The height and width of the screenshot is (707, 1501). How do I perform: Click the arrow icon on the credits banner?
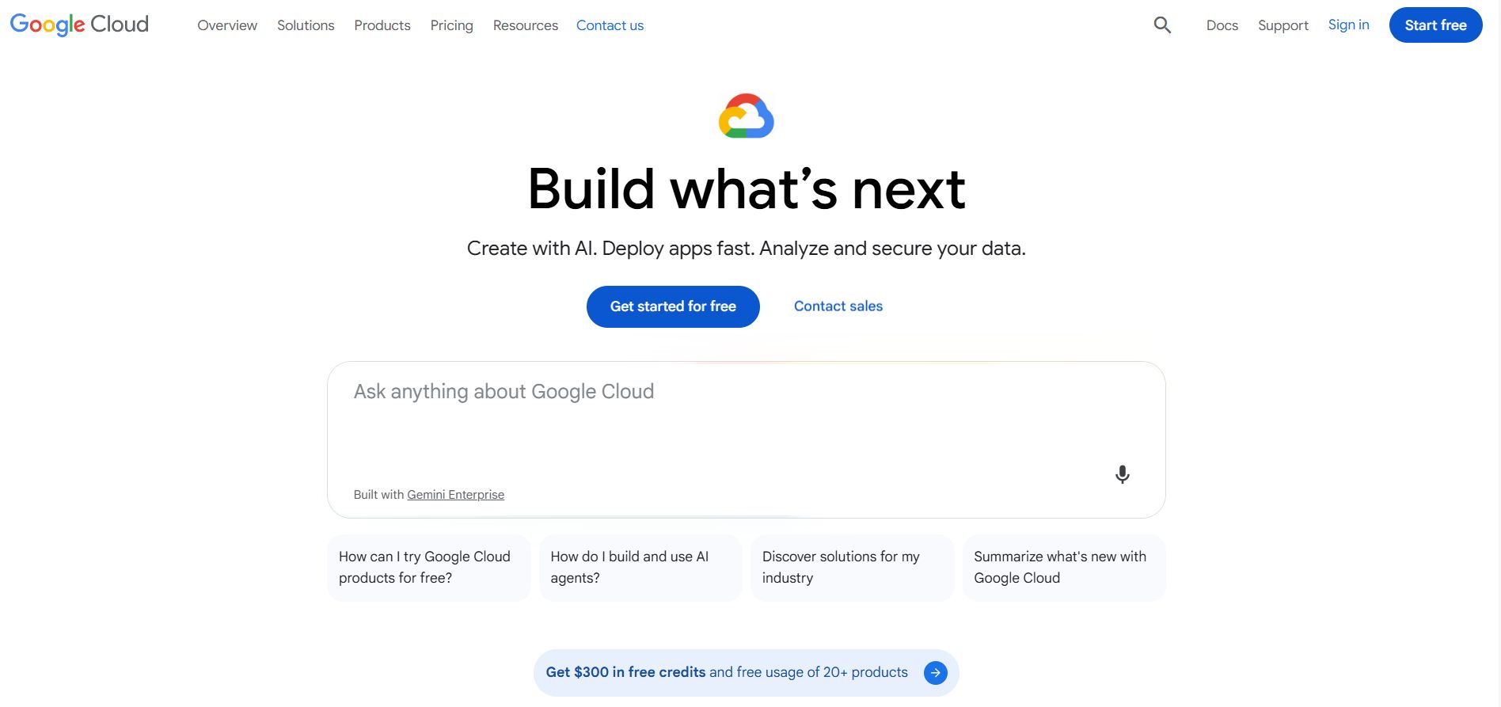935,672
